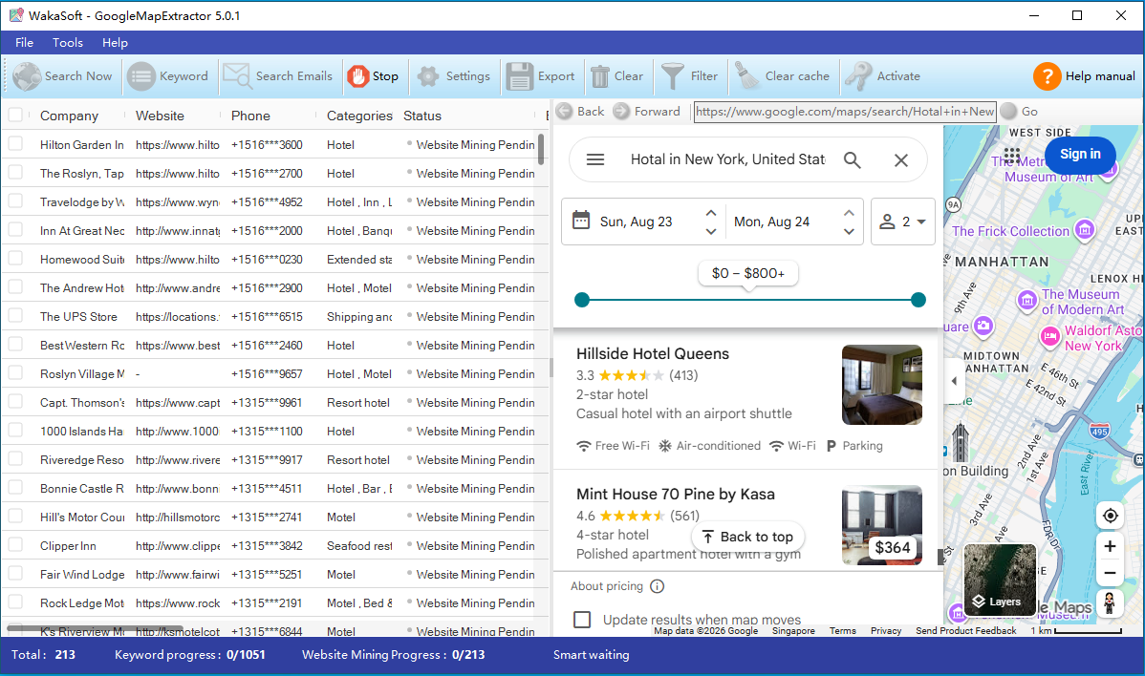Check the Travelodge row checkbox
The width and height of the screenshot is (1145, 676).
tap(15, 201)
